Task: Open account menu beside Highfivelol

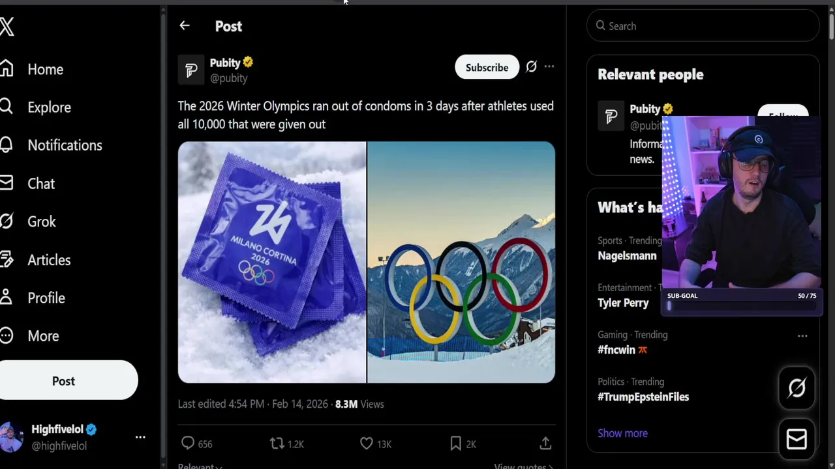Action: 140,437
